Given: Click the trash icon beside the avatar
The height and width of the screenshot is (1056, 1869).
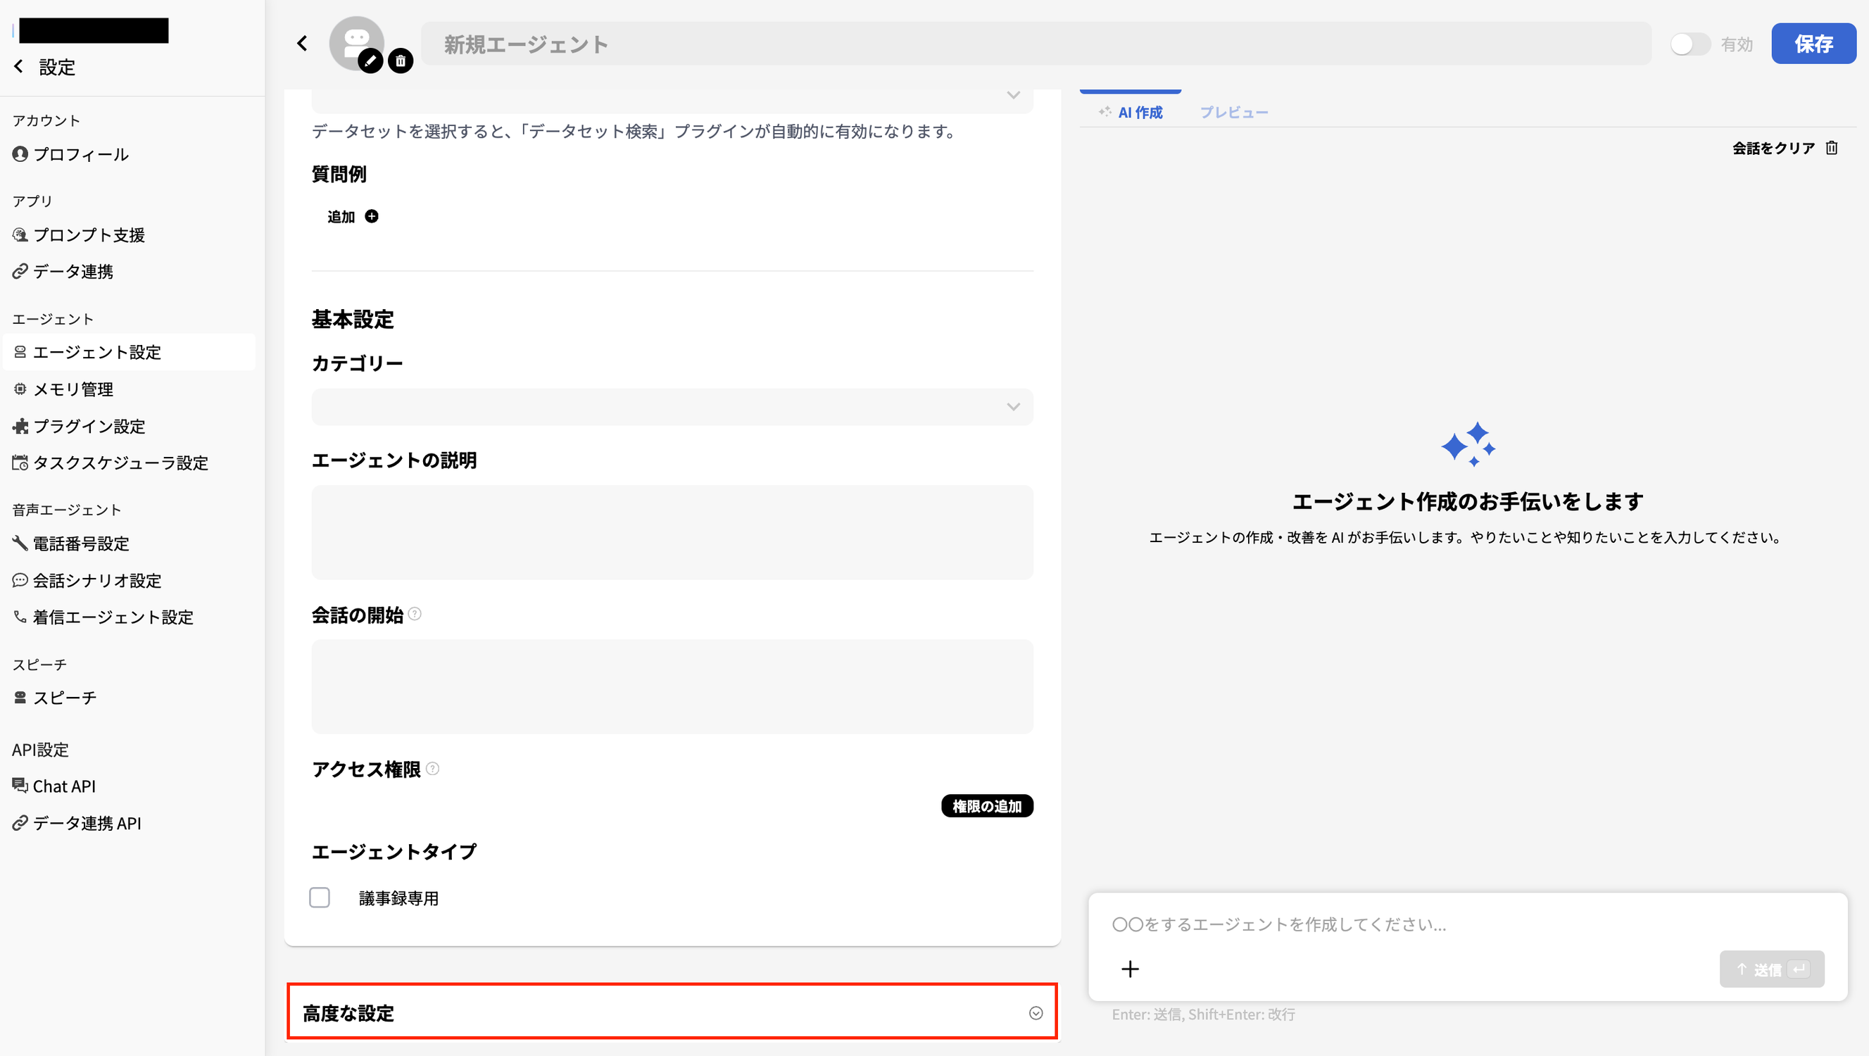Looking at the screenshot, I should (x=401, y=61).
